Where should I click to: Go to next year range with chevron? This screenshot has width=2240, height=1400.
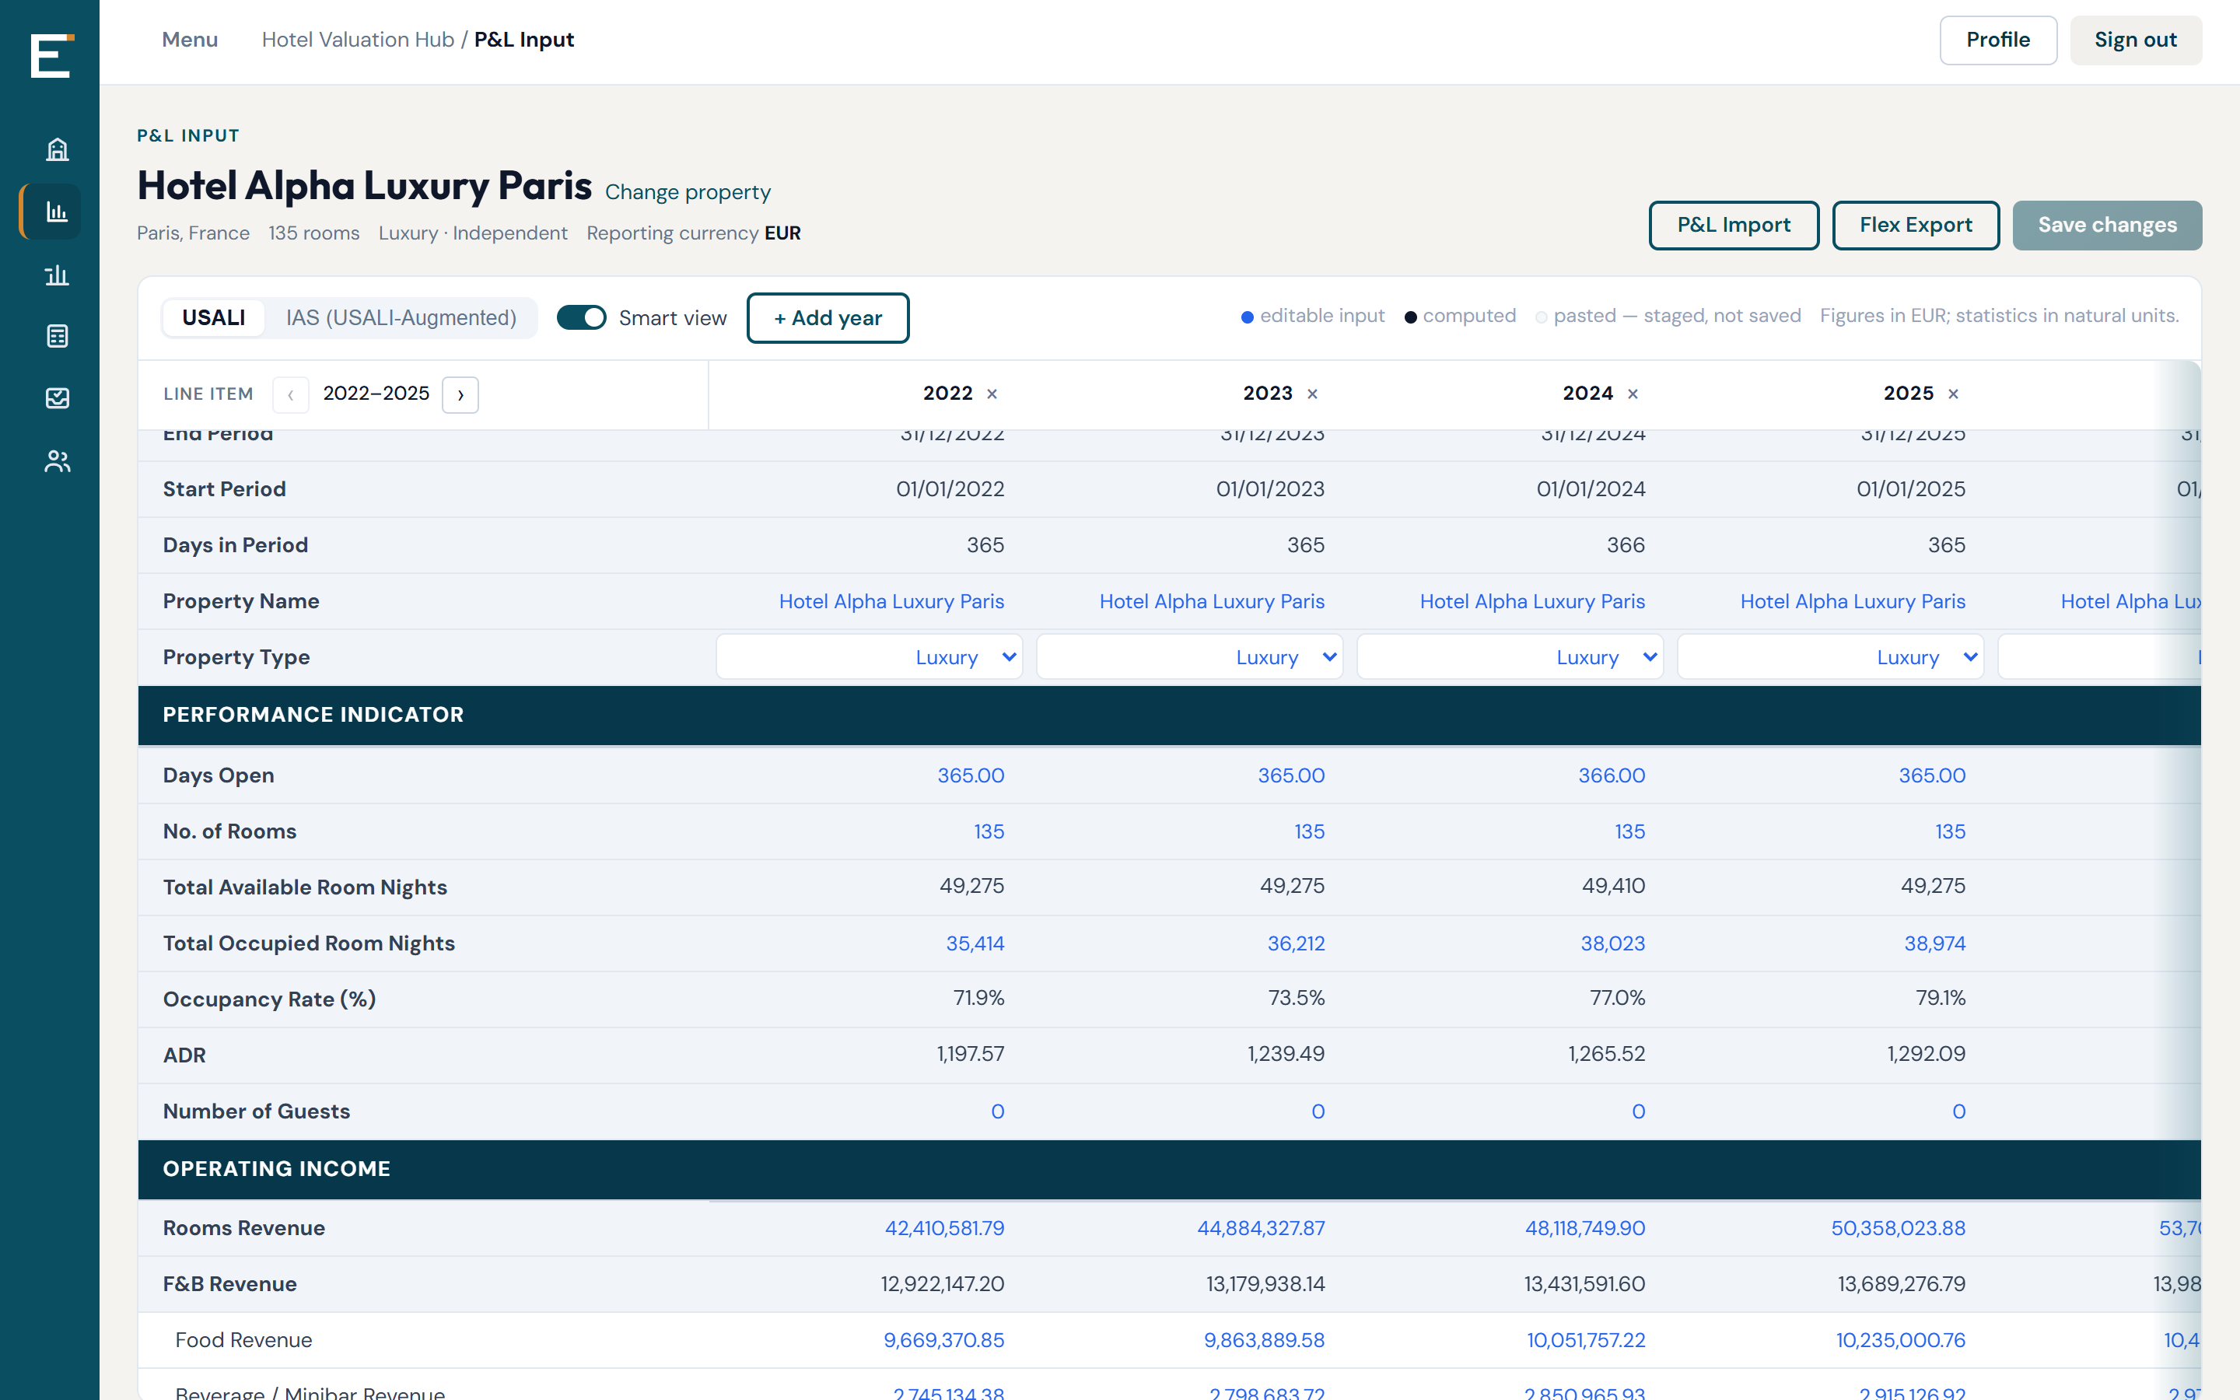coord(460,394)
